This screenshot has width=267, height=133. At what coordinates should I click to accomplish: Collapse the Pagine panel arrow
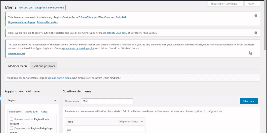click(55, 100)
